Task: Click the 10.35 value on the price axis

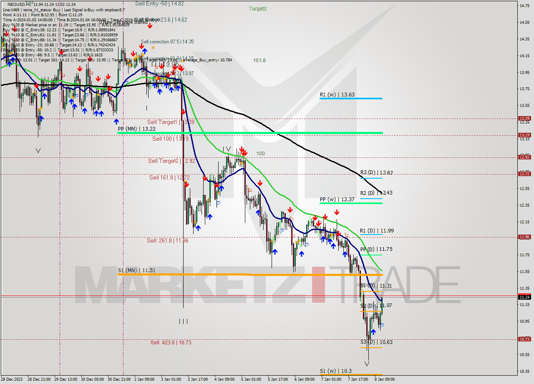Action: click(x=524, y=371)
